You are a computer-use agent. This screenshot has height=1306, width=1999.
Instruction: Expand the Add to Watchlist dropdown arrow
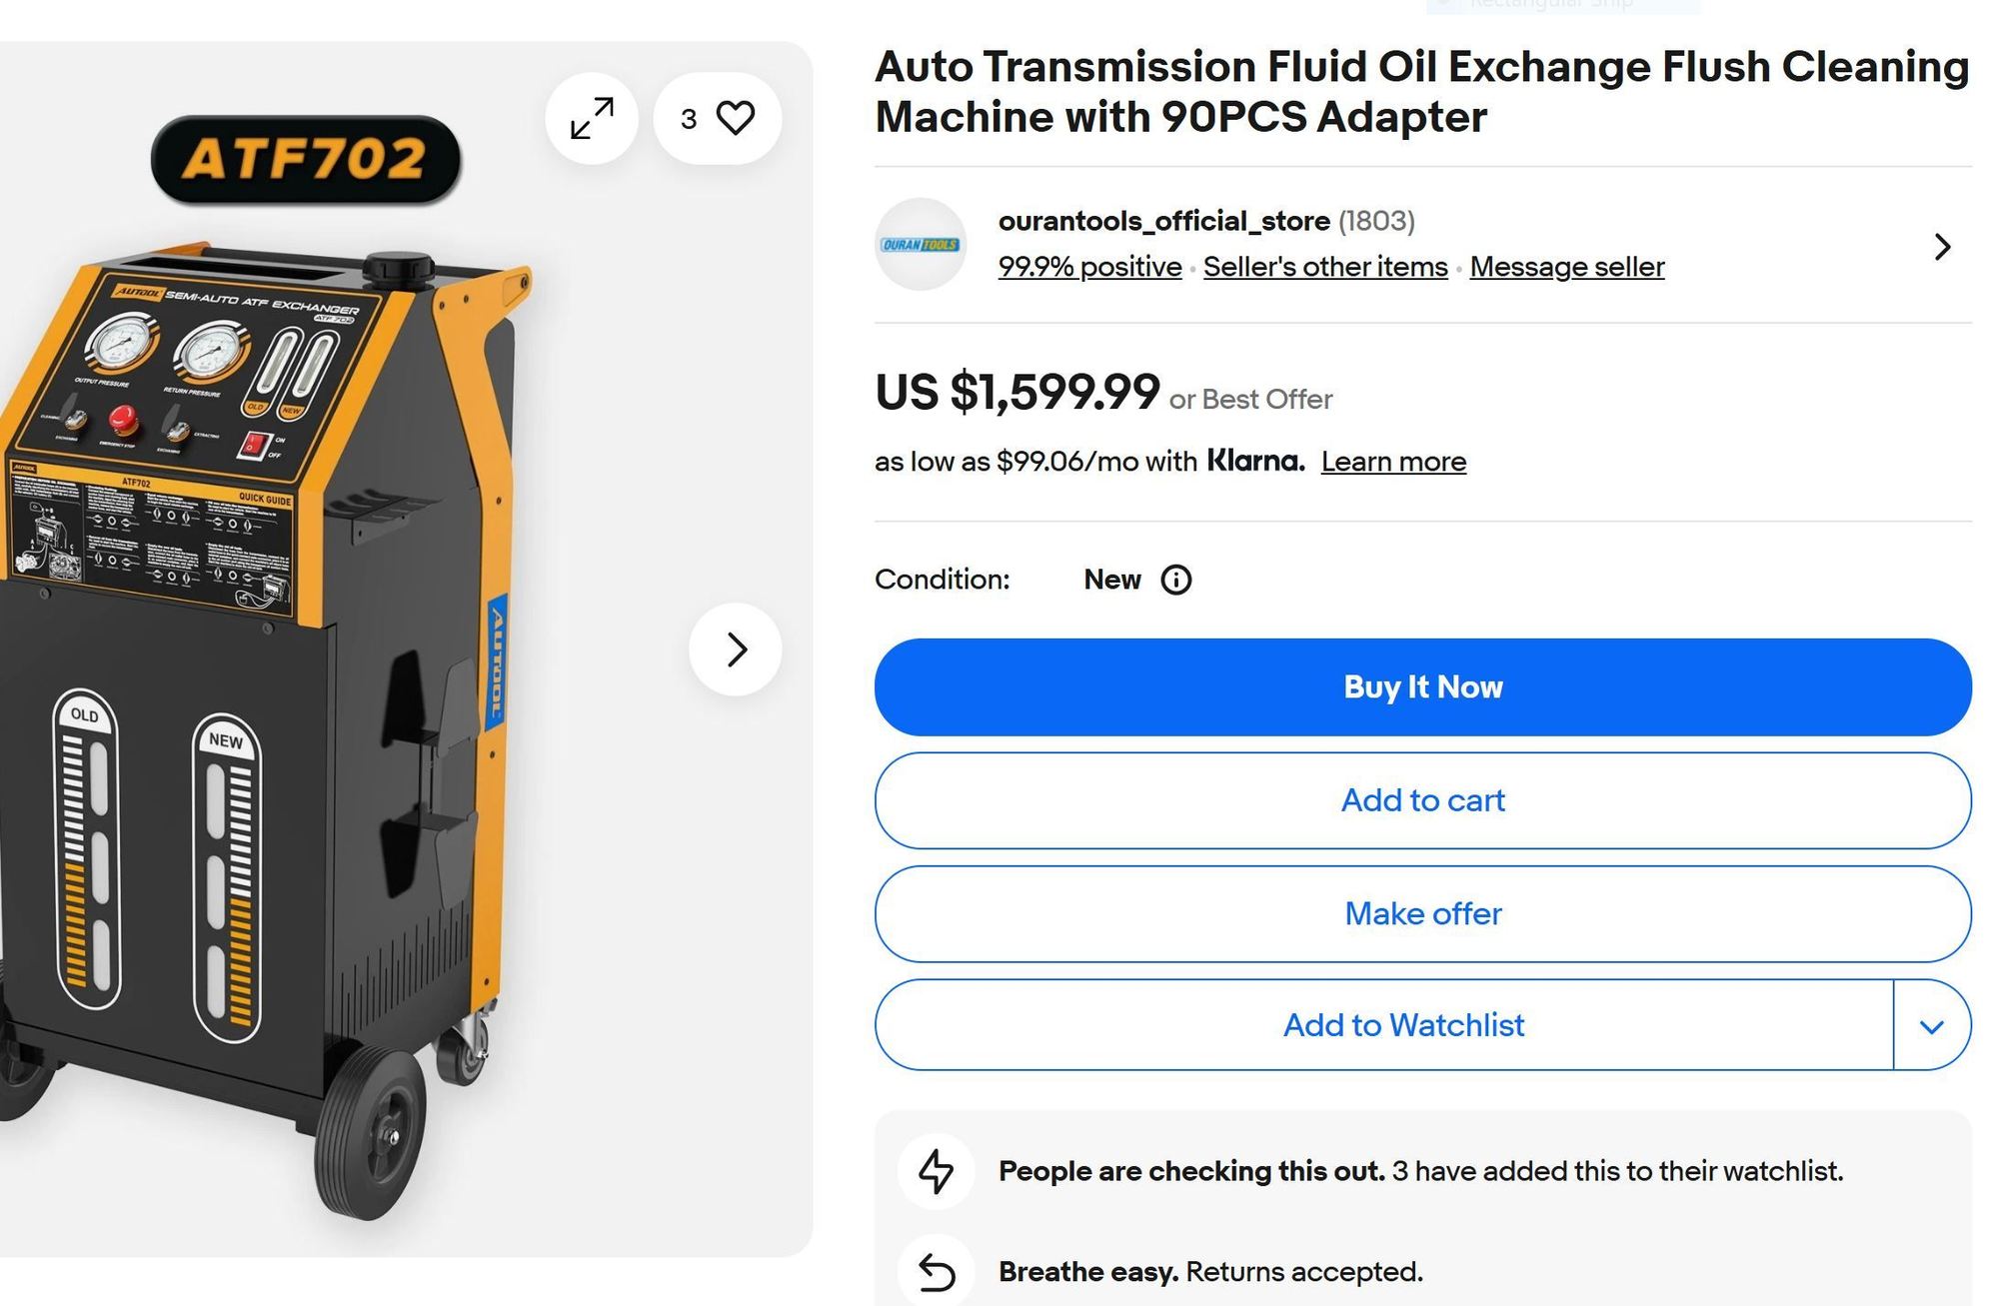(1931, 1026)
